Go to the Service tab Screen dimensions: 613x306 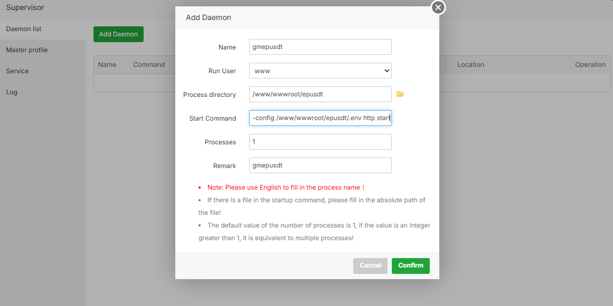click(x=17, y=71)
